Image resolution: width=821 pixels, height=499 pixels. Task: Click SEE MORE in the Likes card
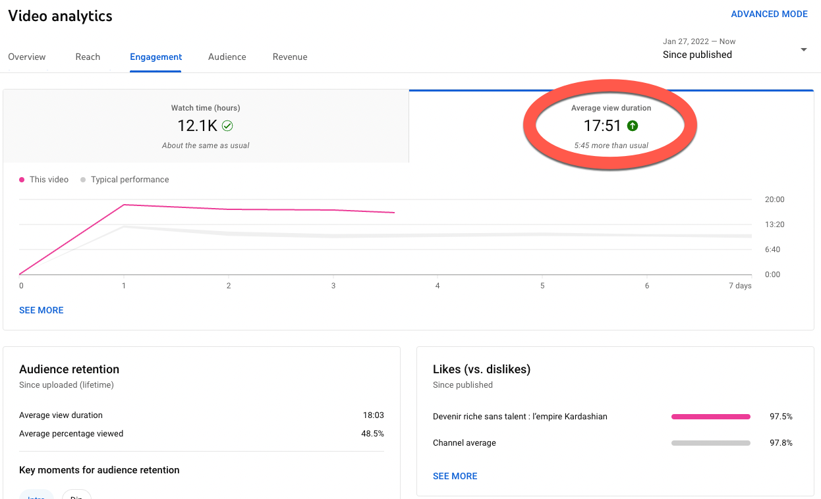click(455, 476)
